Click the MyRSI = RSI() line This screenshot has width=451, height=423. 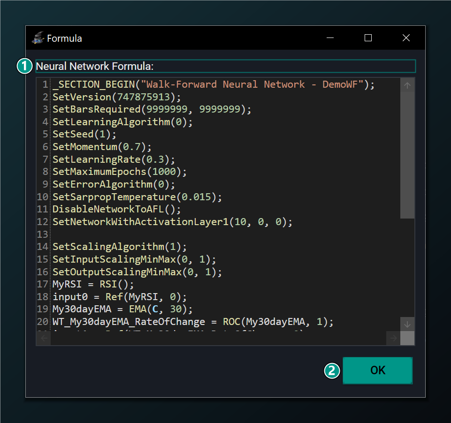[93, 285]
